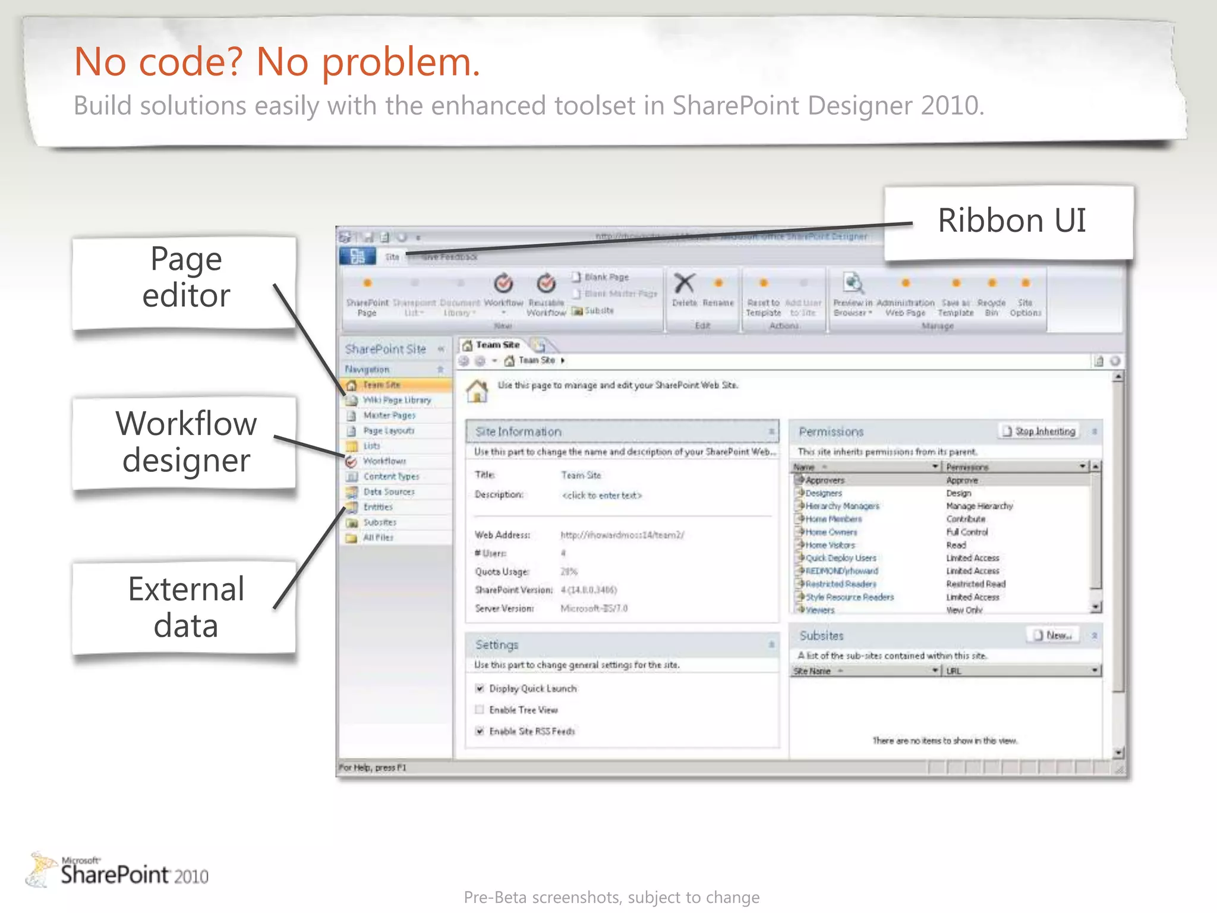Screen dimensions: 1217x913
Task: Open the Web Address URL link
Action: [622, 535]
